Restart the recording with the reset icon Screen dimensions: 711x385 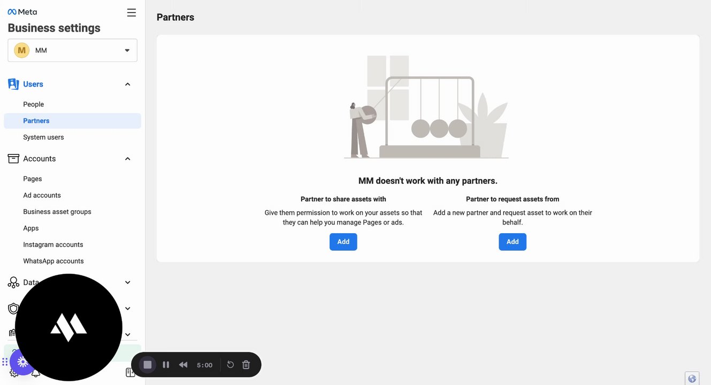[x=231, y=365]
